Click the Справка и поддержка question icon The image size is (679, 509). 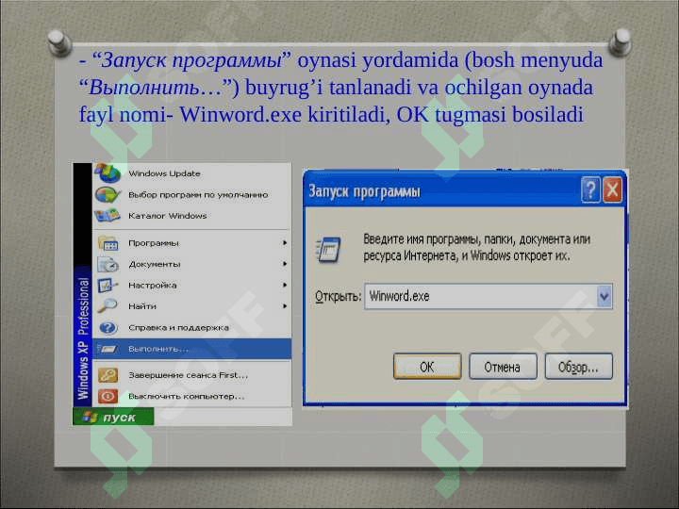pos(108,327)
